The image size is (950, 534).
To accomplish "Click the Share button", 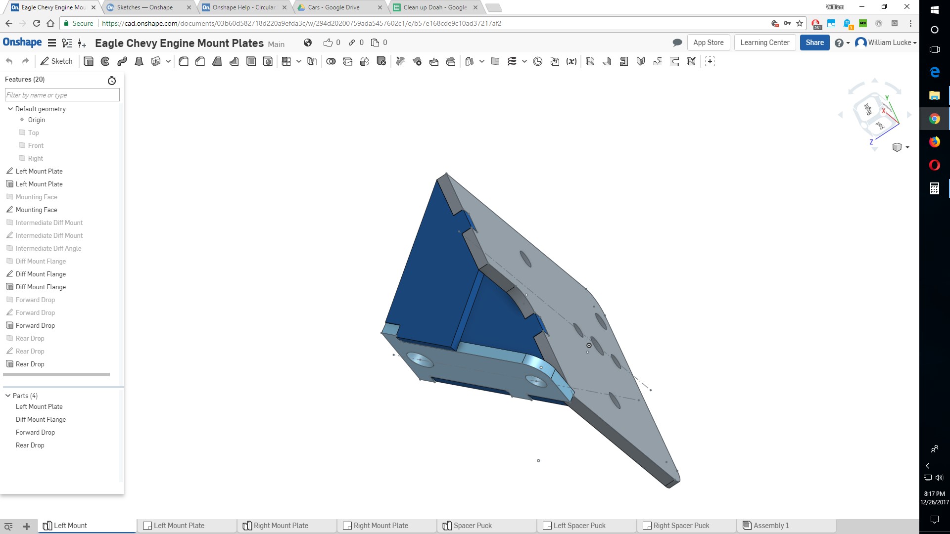I will point(814,43).
